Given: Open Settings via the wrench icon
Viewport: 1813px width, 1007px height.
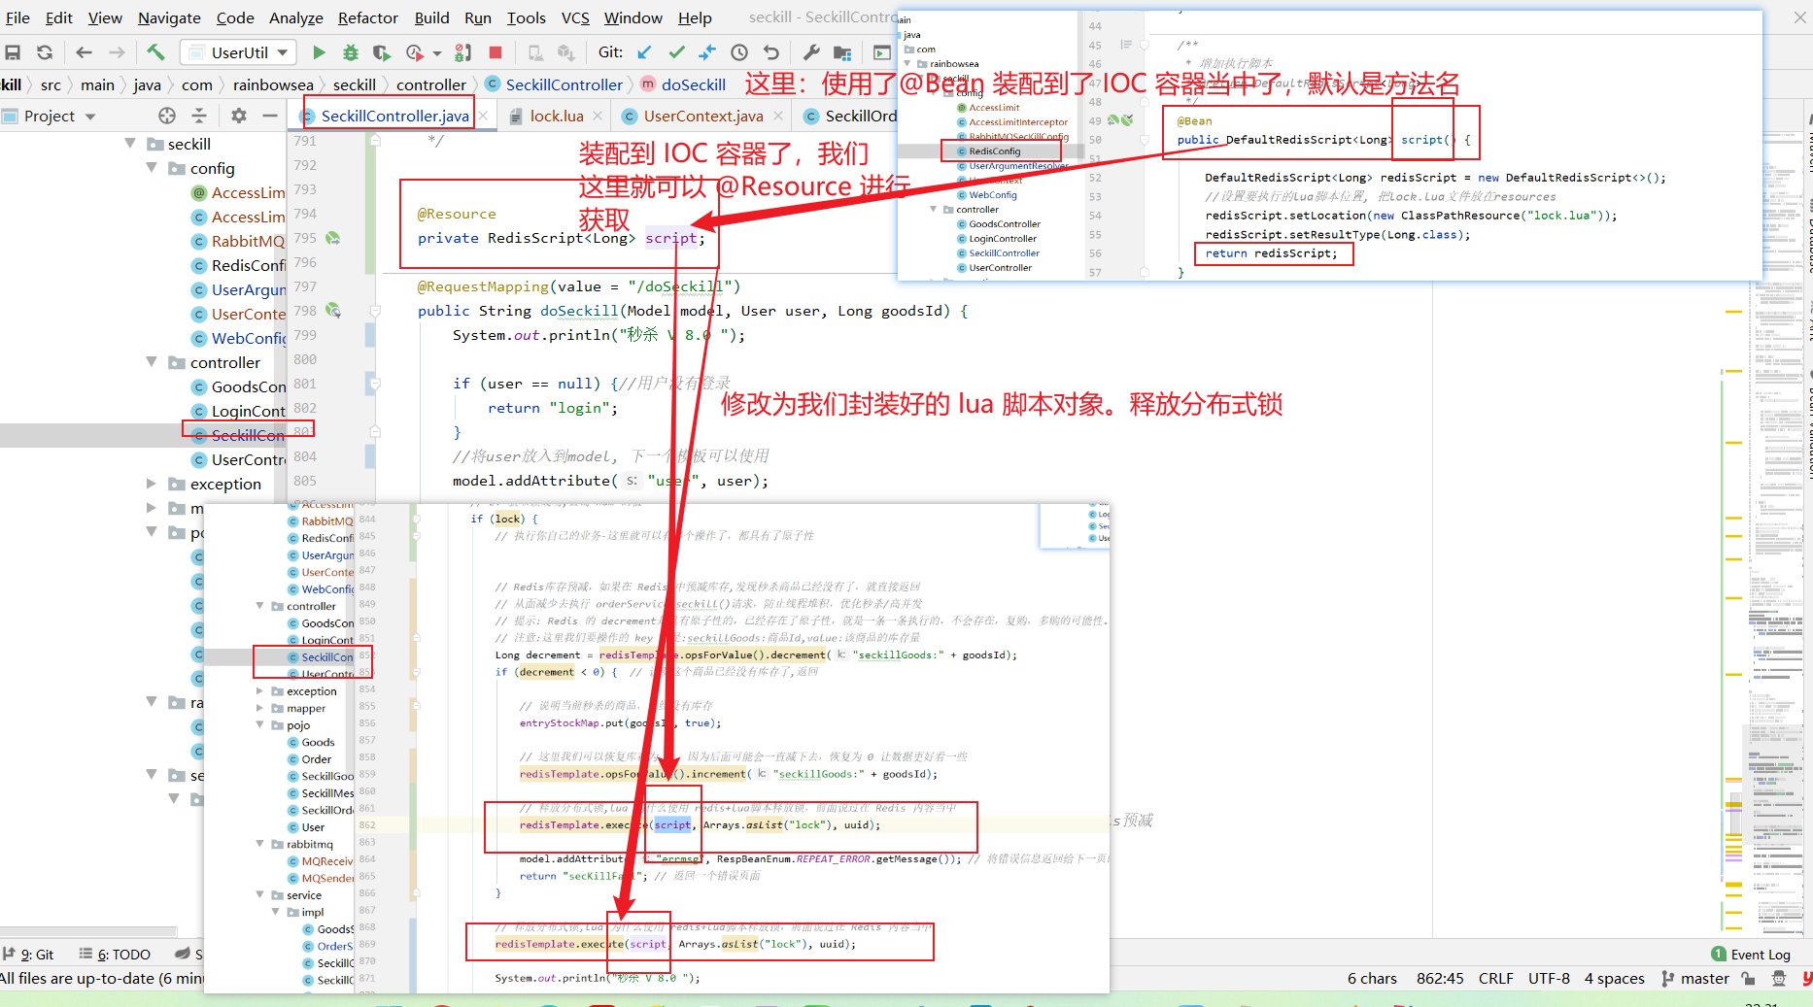Looking at the screenshot, I should pos(812,51).
